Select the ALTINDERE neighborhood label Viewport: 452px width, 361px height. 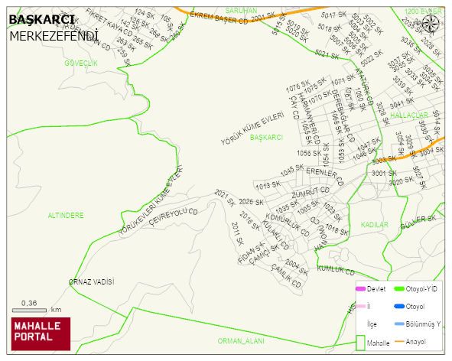(66, 216)
